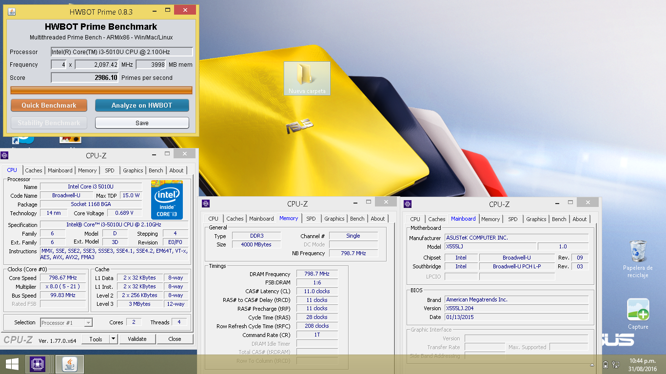Click the Package value Socket 1168 BGA
This screenshot has height=374, width=666.
(x=91, y=205)
